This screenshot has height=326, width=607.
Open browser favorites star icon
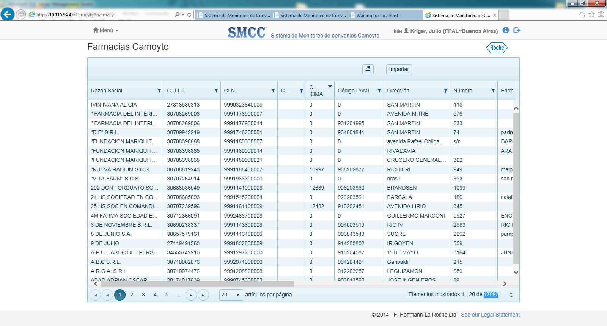click(591, 14)
